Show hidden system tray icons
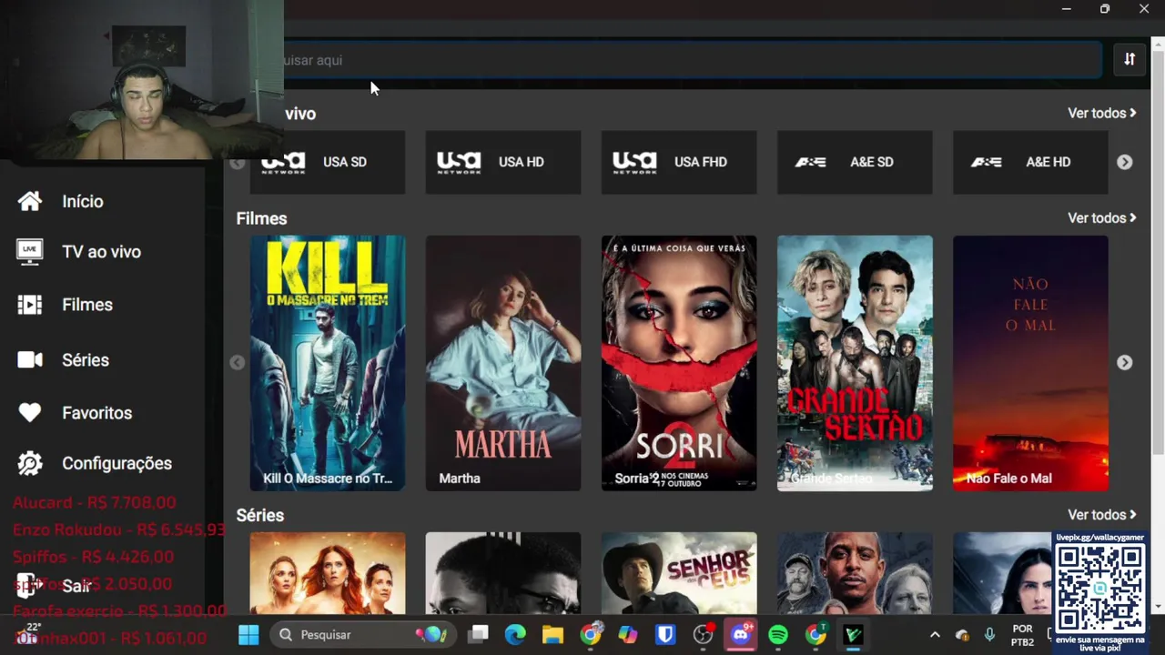1165x655 pixels. (x=935, y=635)
